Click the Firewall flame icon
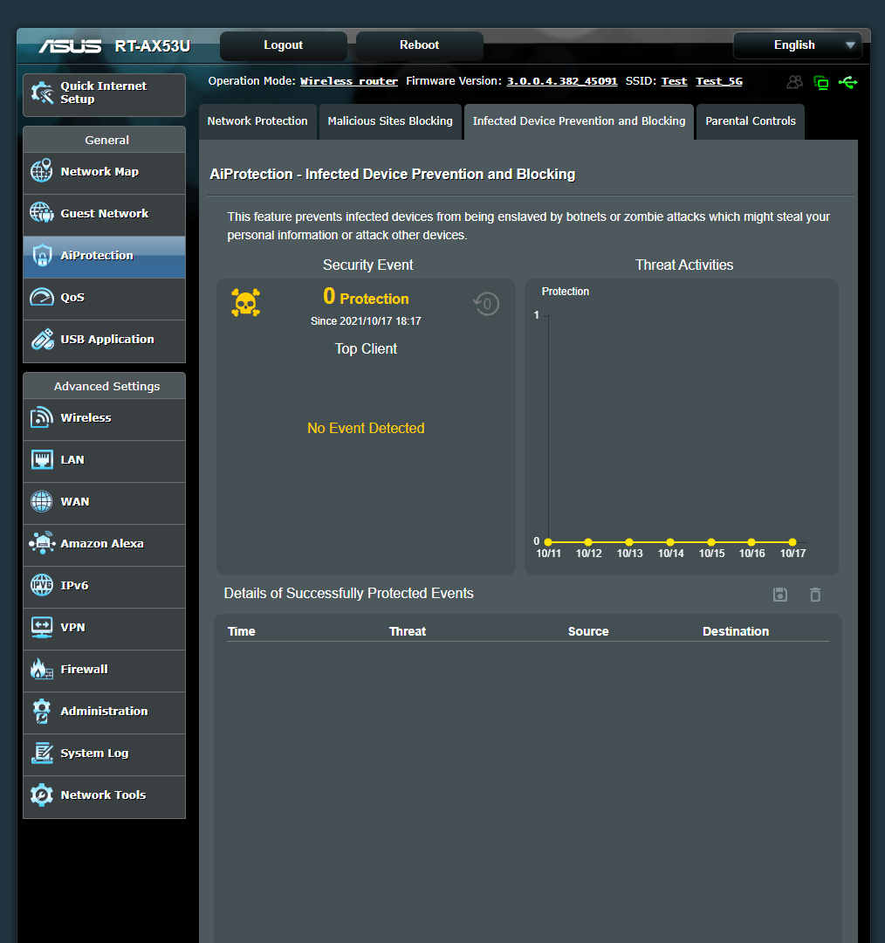 (42, 669)
